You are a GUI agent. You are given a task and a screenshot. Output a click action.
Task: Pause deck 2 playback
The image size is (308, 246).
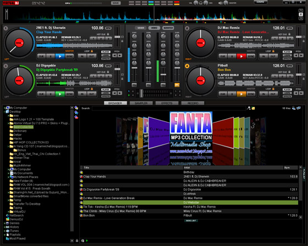(232, 57)
